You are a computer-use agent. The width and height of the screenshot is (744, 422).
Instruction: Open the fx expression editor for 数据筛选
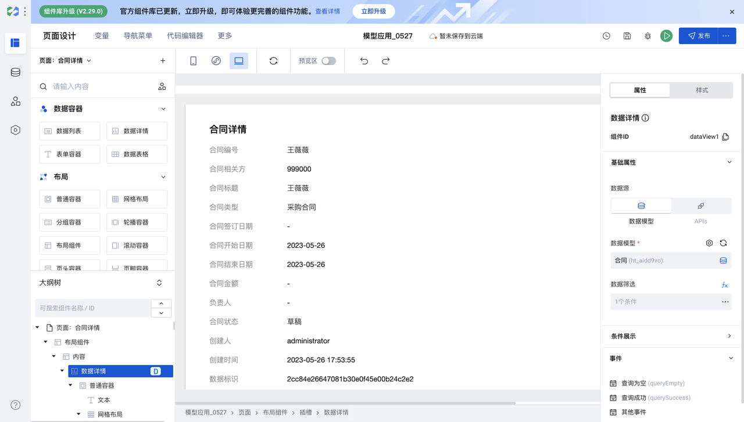click(725, 285)
